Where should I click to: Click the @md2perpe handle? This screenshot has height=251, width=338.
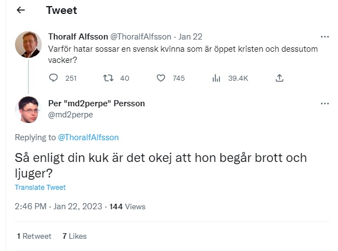[70, 115]
